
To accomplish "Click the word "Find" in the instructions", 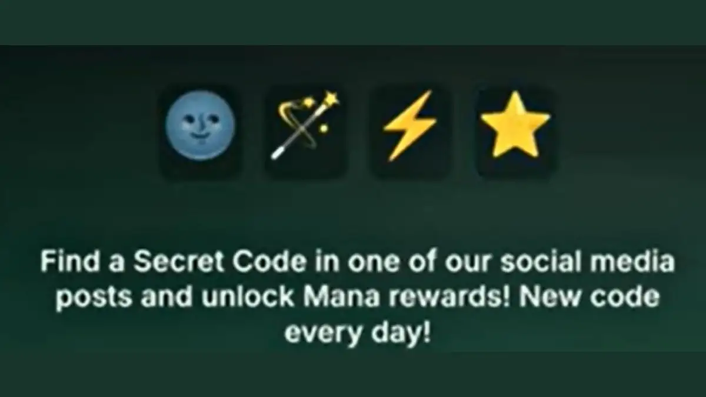I will pos(64,262).
